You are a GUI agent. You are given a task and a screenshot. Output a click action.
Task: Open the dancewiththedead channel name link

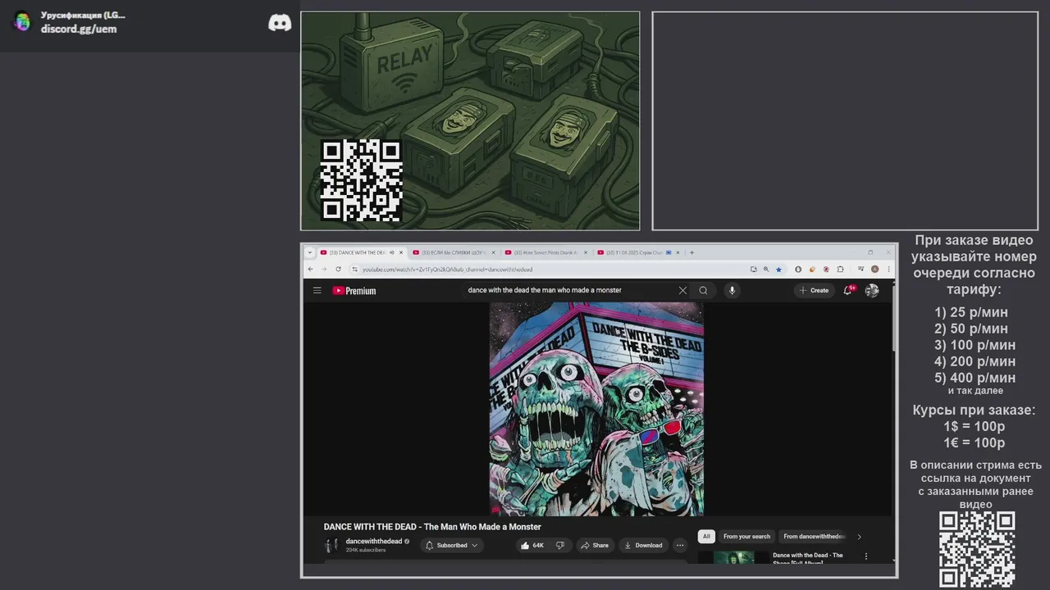pos(374,541)
